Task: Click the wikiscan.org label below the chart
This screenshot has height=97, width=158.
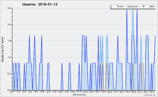Action: (79, 95)
